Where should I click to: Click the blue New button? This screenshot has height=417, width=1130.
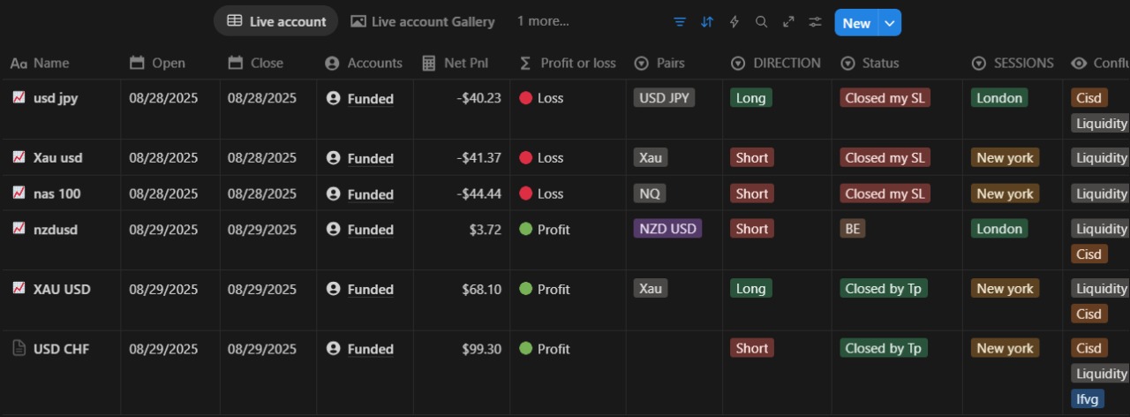tap(856, 23)
